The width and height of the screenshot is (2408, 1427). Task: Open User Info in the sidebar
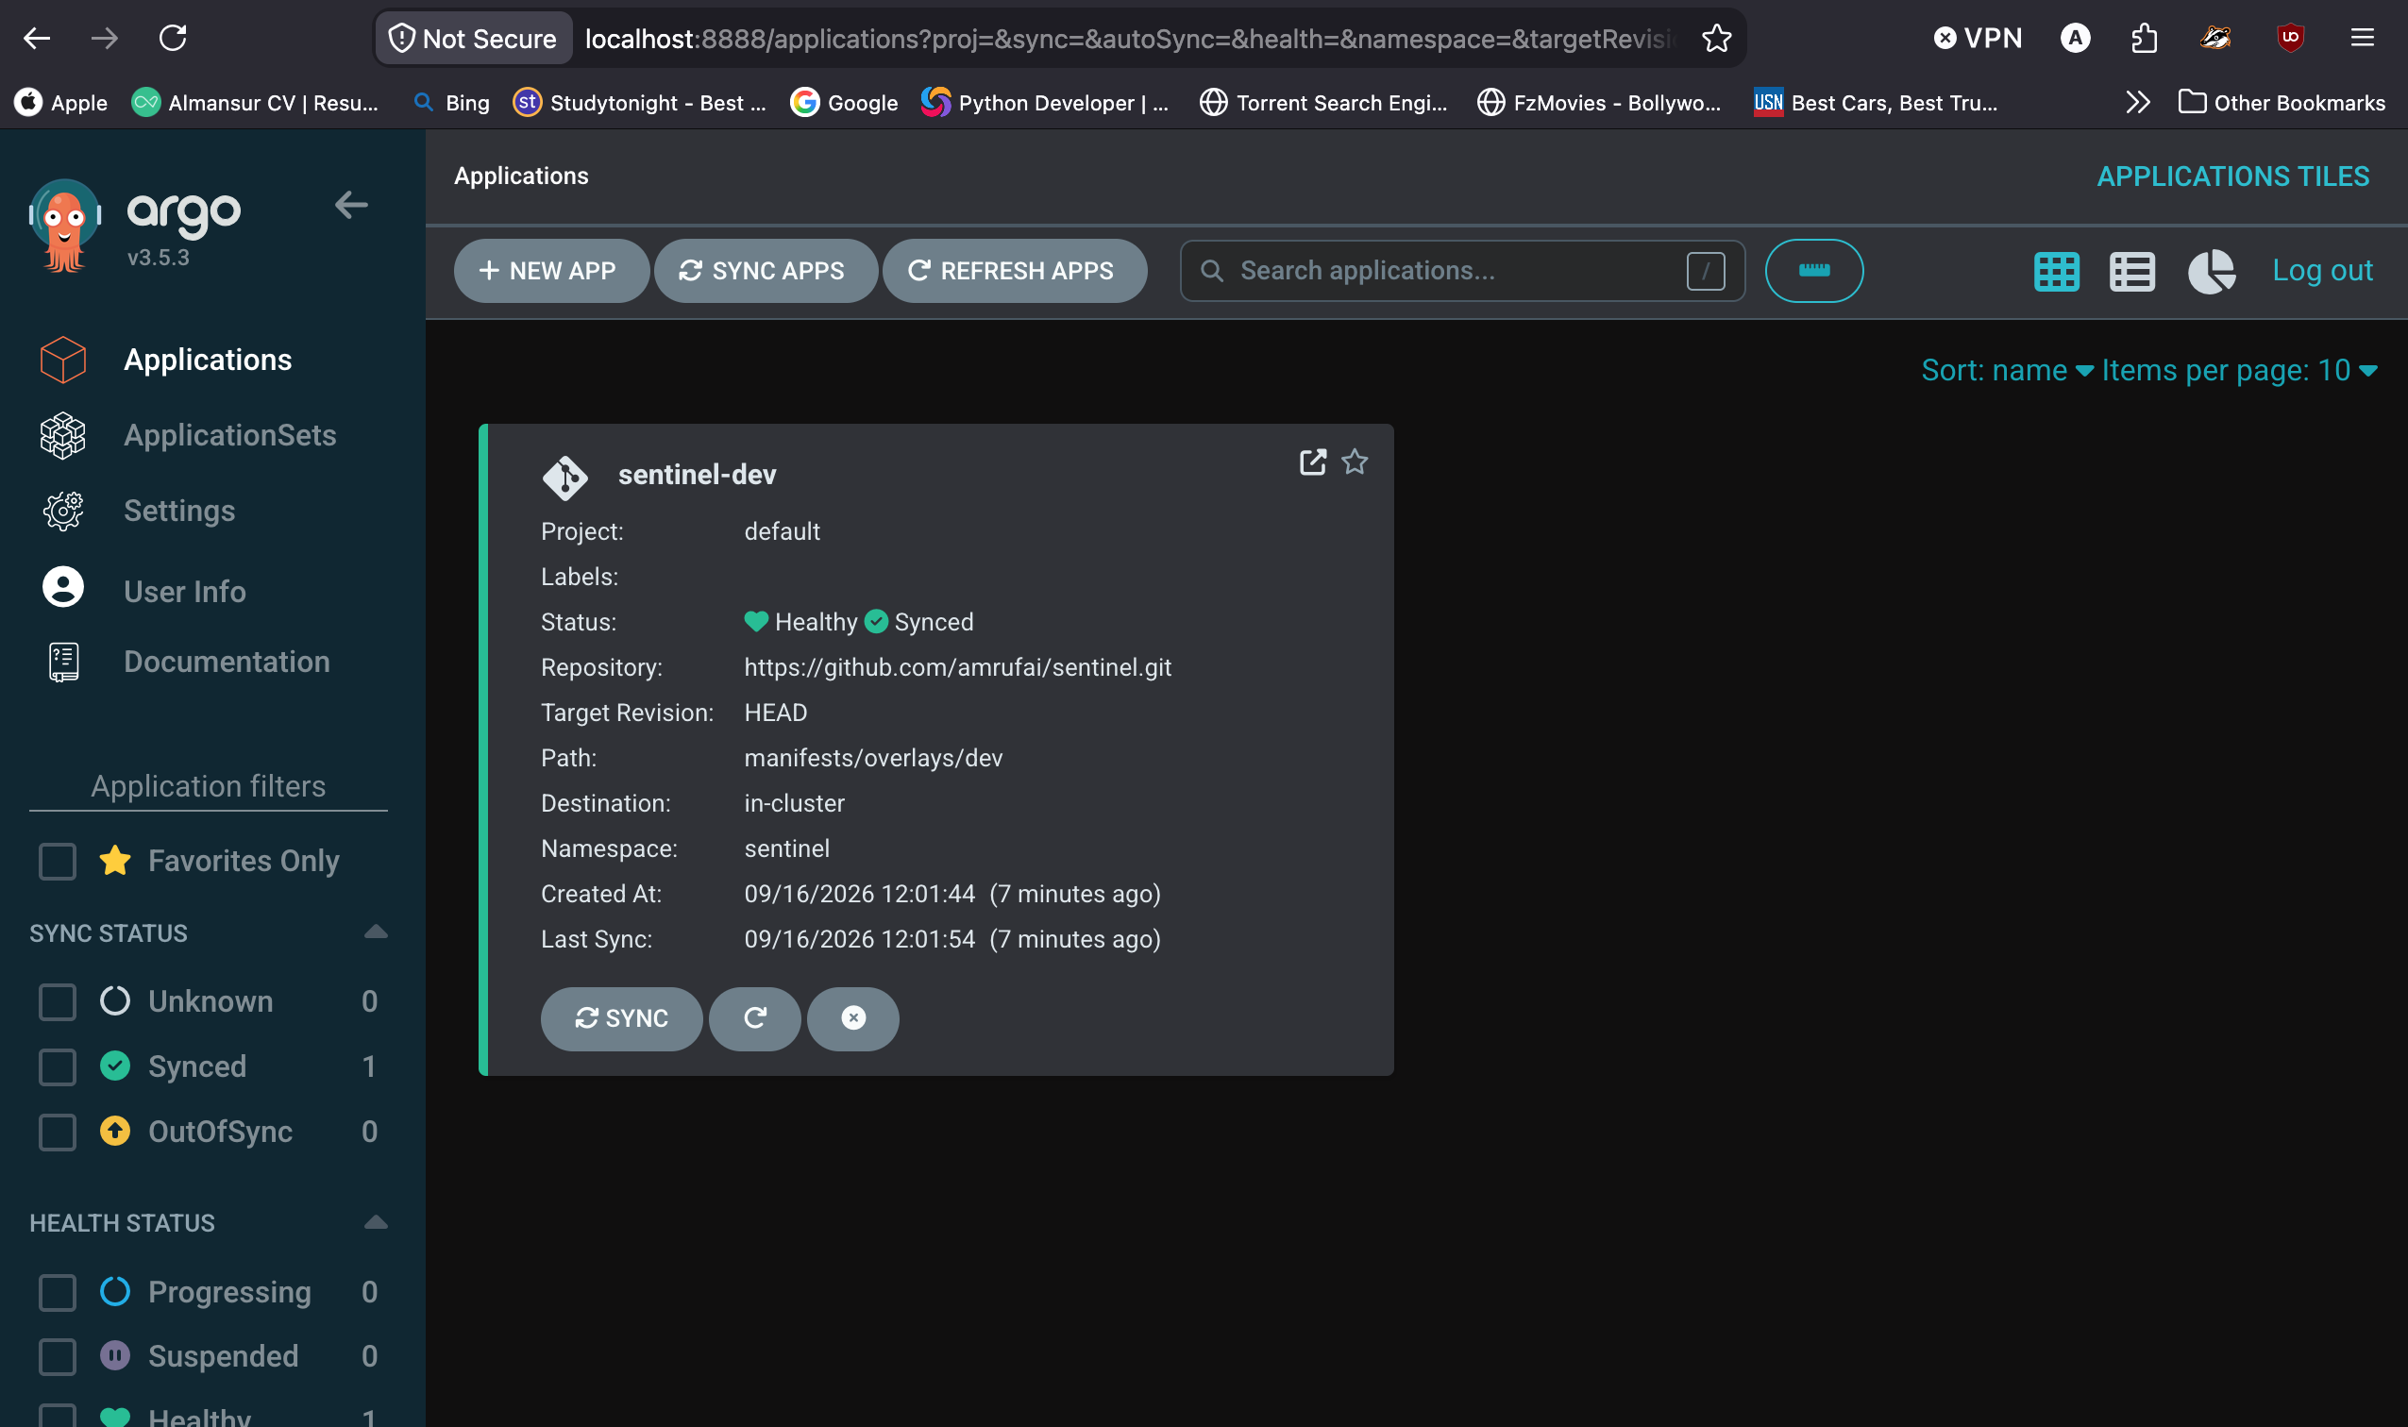[185, 592]
